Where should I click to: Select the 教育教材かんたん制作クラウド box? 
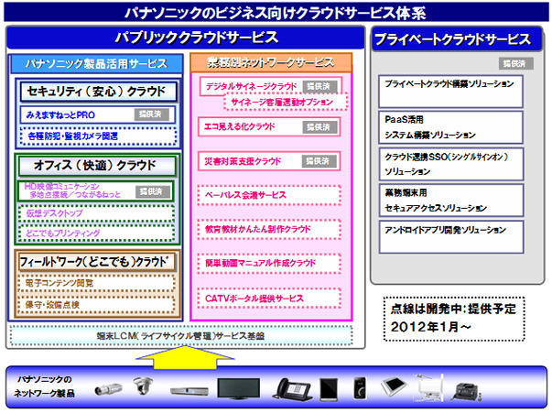(x=269, y=230)
